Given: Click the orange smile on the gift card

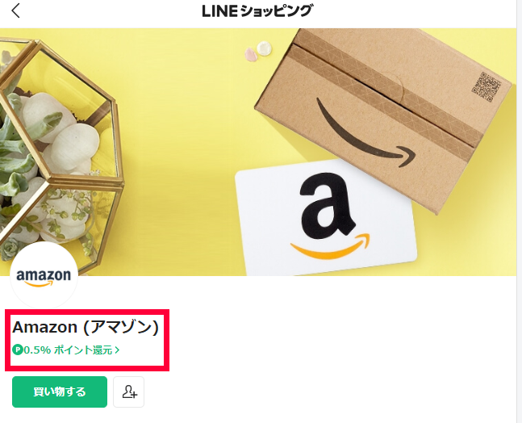Looking at the screenshot, I should (x=331, y=248).
